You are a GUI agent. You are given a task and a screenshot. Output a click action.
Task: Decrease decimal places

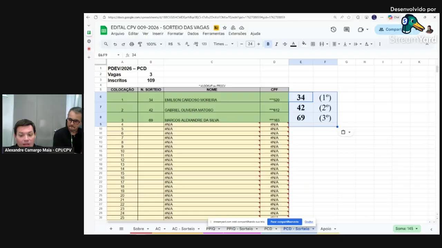coord(187,44)
